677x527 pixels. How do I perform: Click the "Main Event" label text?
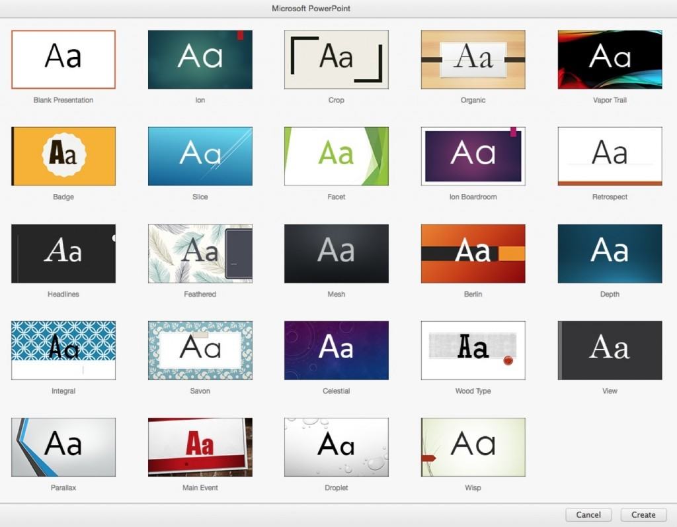pyautogui.click(x=200, y=488)
